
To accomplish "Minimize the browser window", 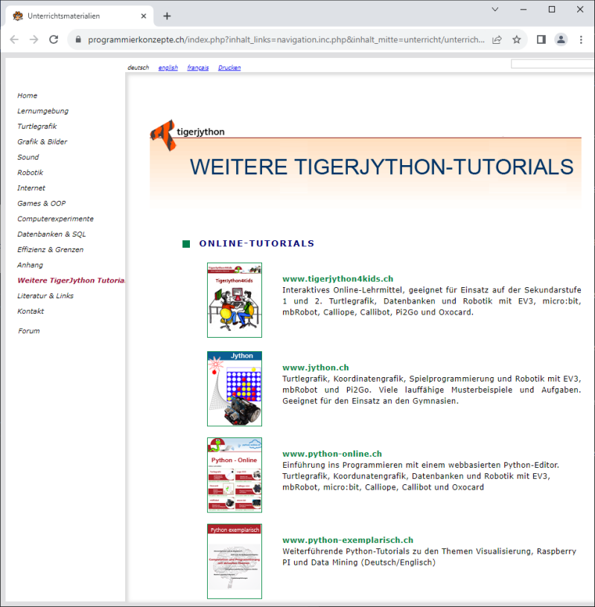I will click(x=524, y=9).
